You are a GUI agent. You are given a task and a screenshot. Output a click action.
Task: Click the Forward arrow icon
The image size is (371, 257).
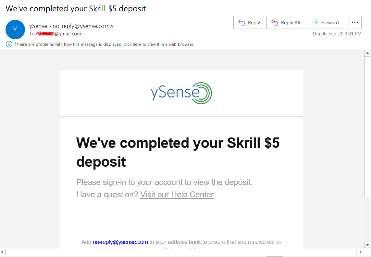tap(314, 22)
